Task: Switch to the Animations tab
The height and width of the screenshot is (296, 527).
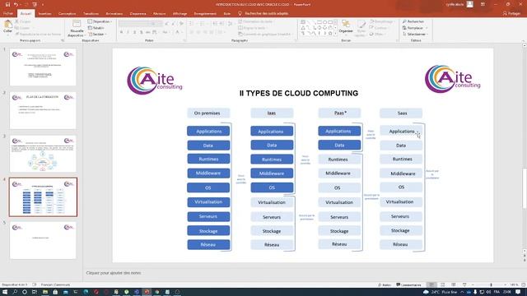Action: click(x=114, y=13)
